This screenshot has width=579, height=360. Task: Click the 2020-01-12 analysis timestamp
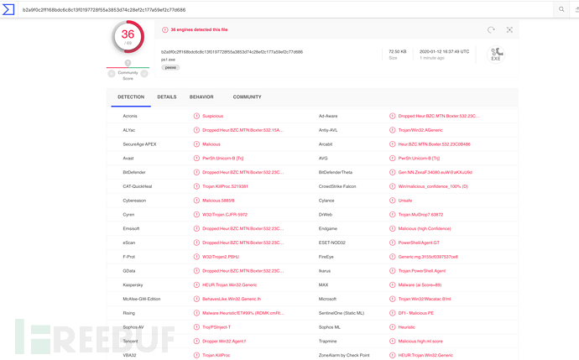(x=444, y=52)
